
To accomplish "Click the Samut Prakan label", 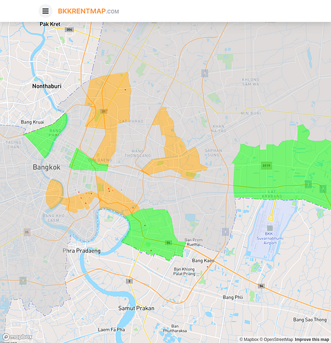I will click(136, 308).
